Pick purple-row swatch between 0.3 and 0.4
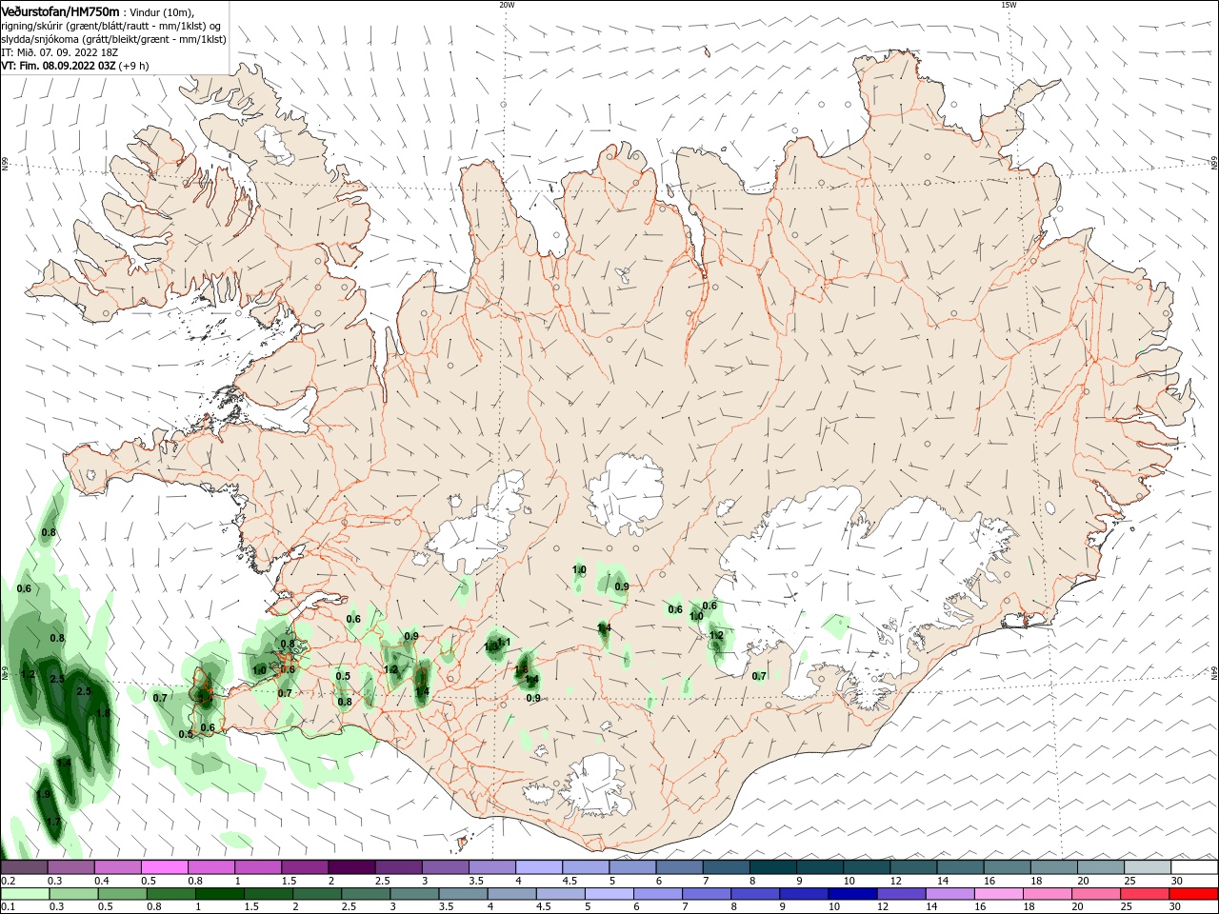This screenshot has height=914, width=1219. [x=70, y=867]
